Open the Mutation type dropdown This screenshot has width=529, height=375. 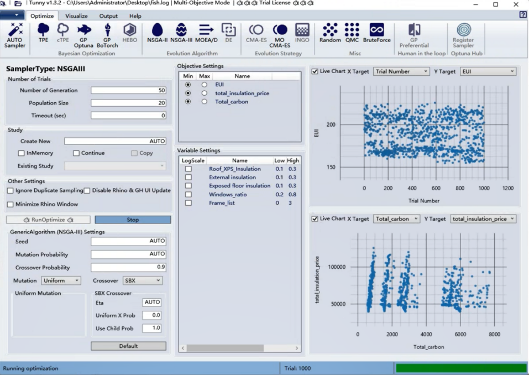click(61, 280)
